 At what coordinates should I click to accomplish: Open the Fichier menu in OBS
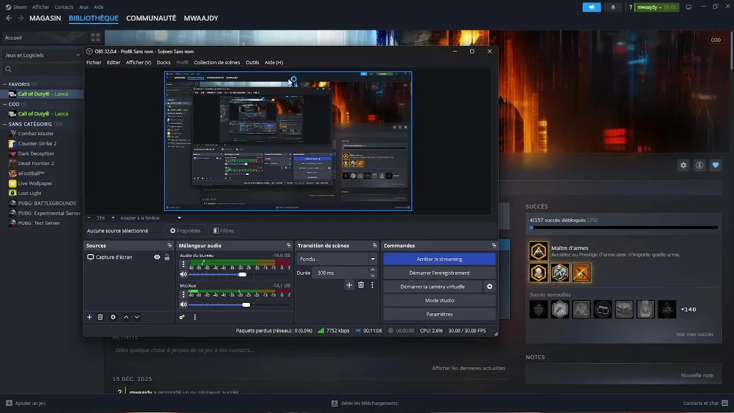pyautogui.click(x=94, y=63)
